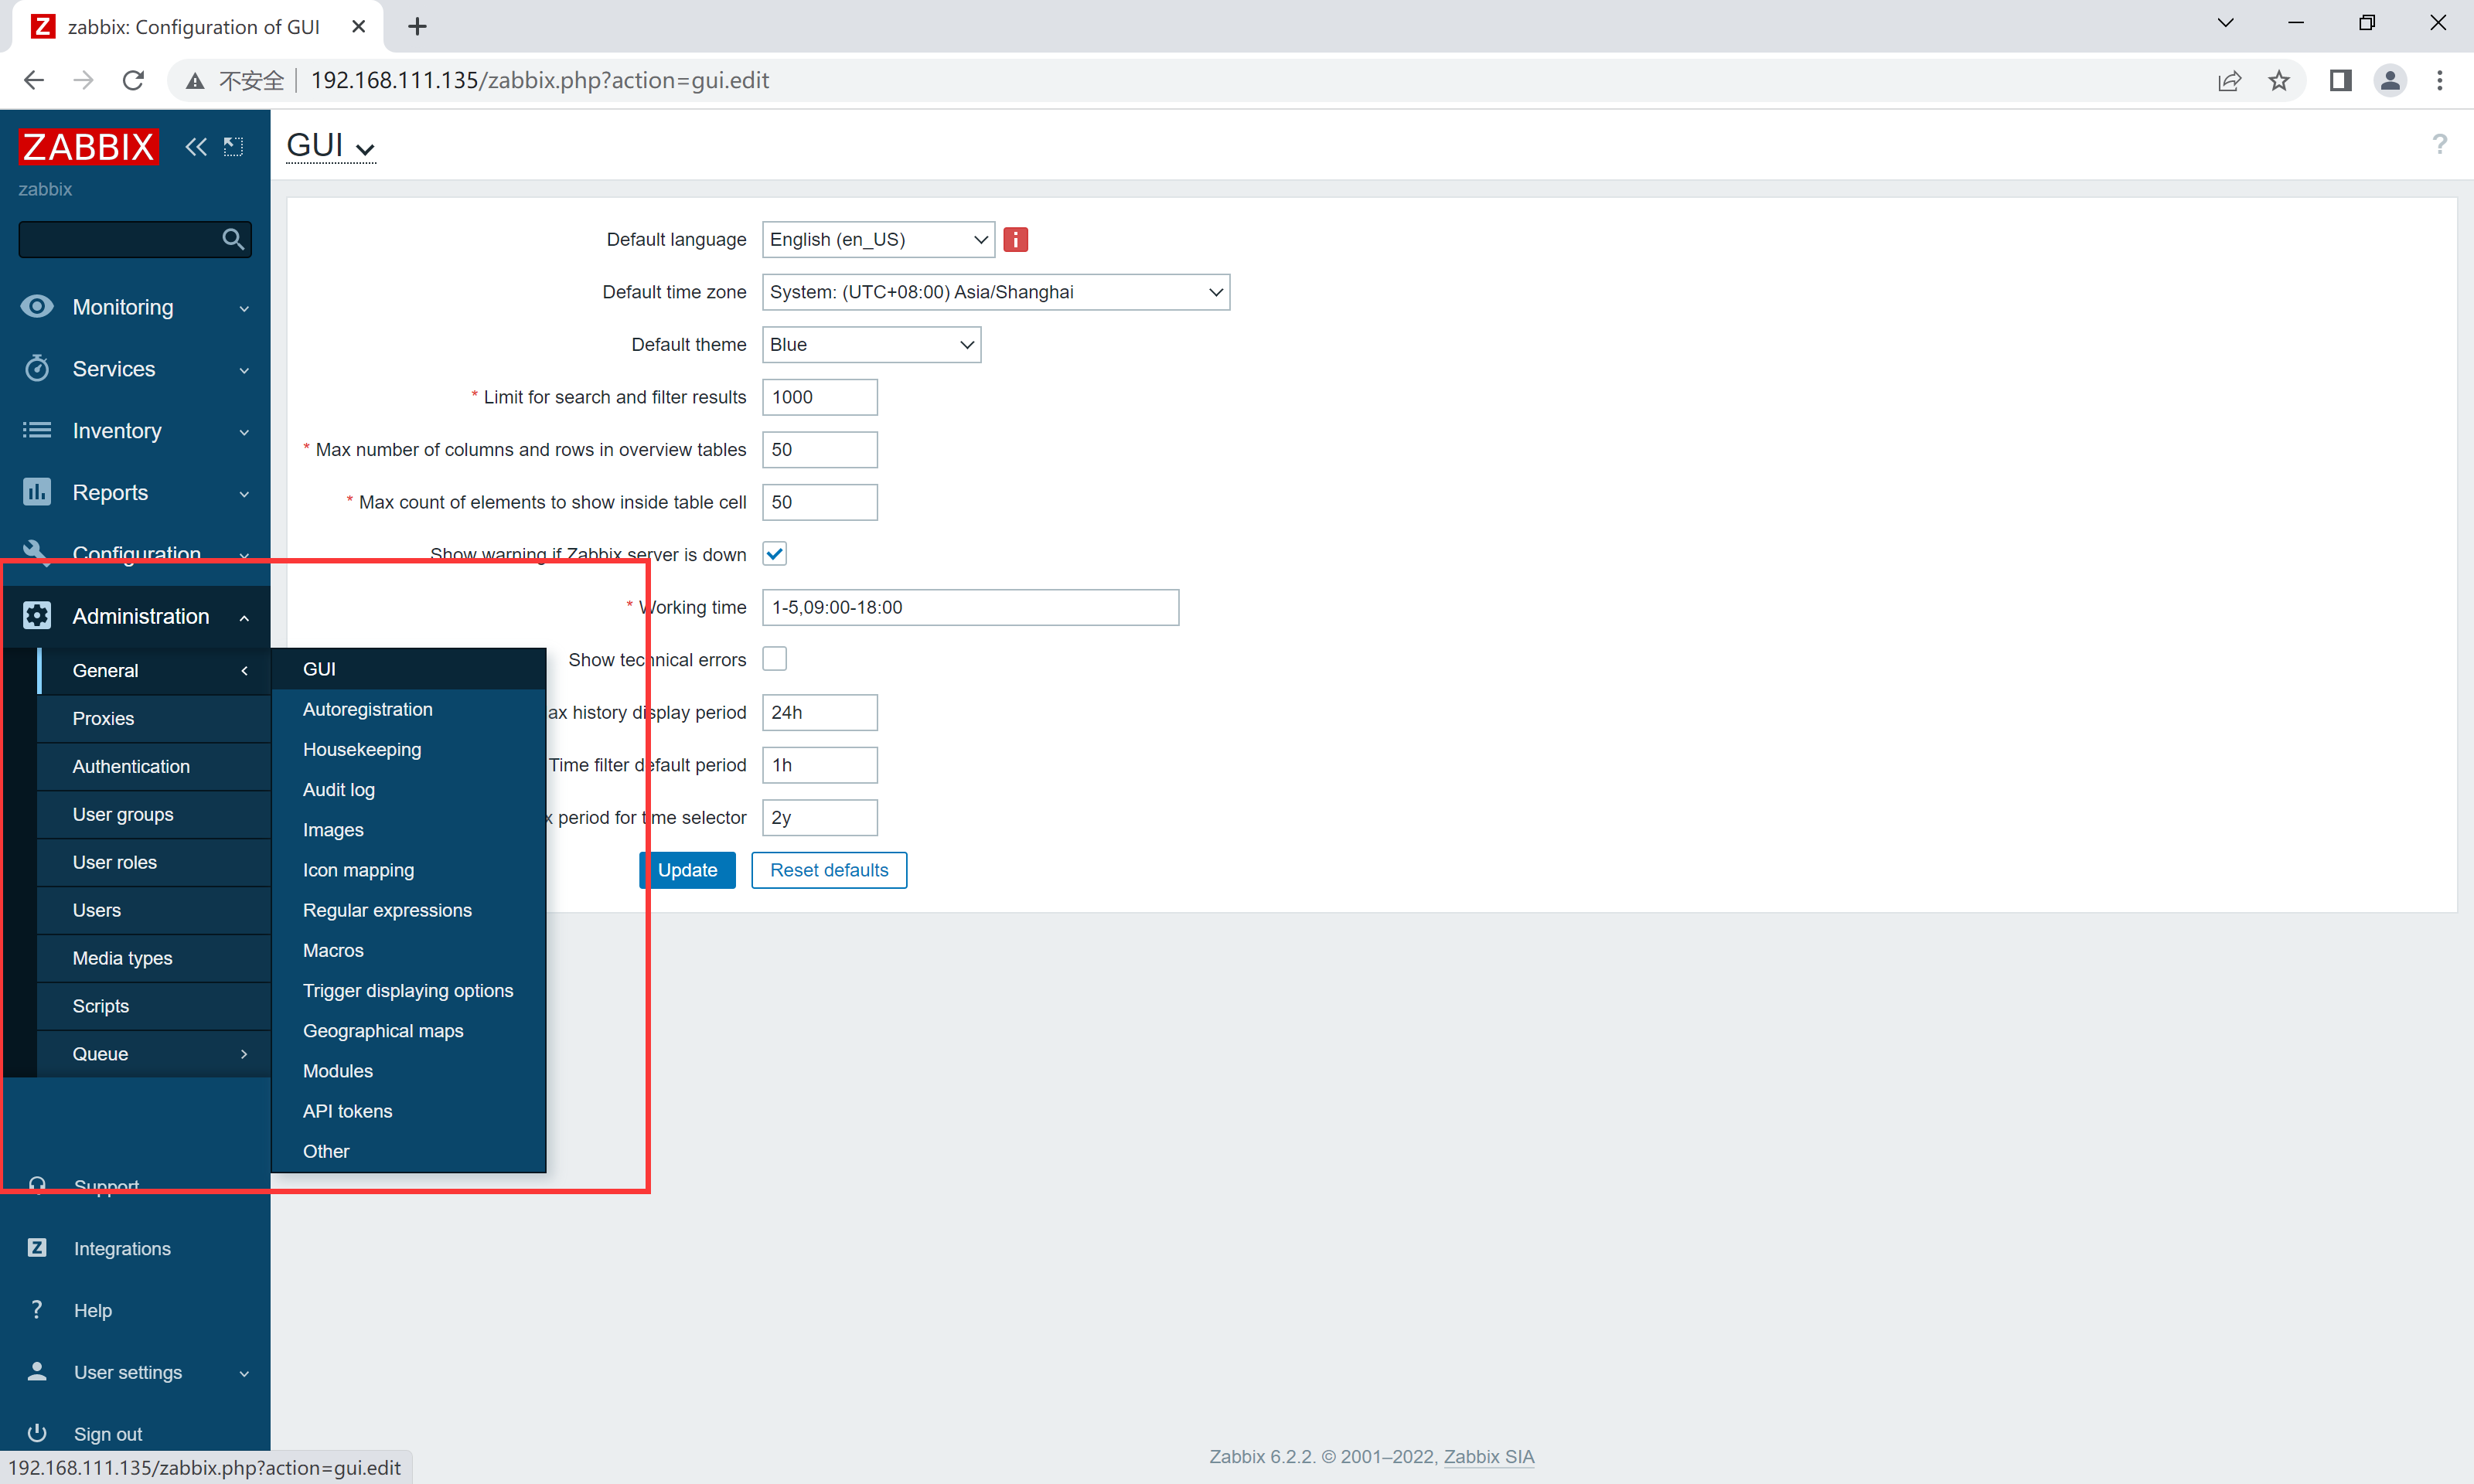This screenshot has width=2474, height=1484.
Task: Collapse the Administration menu section
Action: pos(244,617)
